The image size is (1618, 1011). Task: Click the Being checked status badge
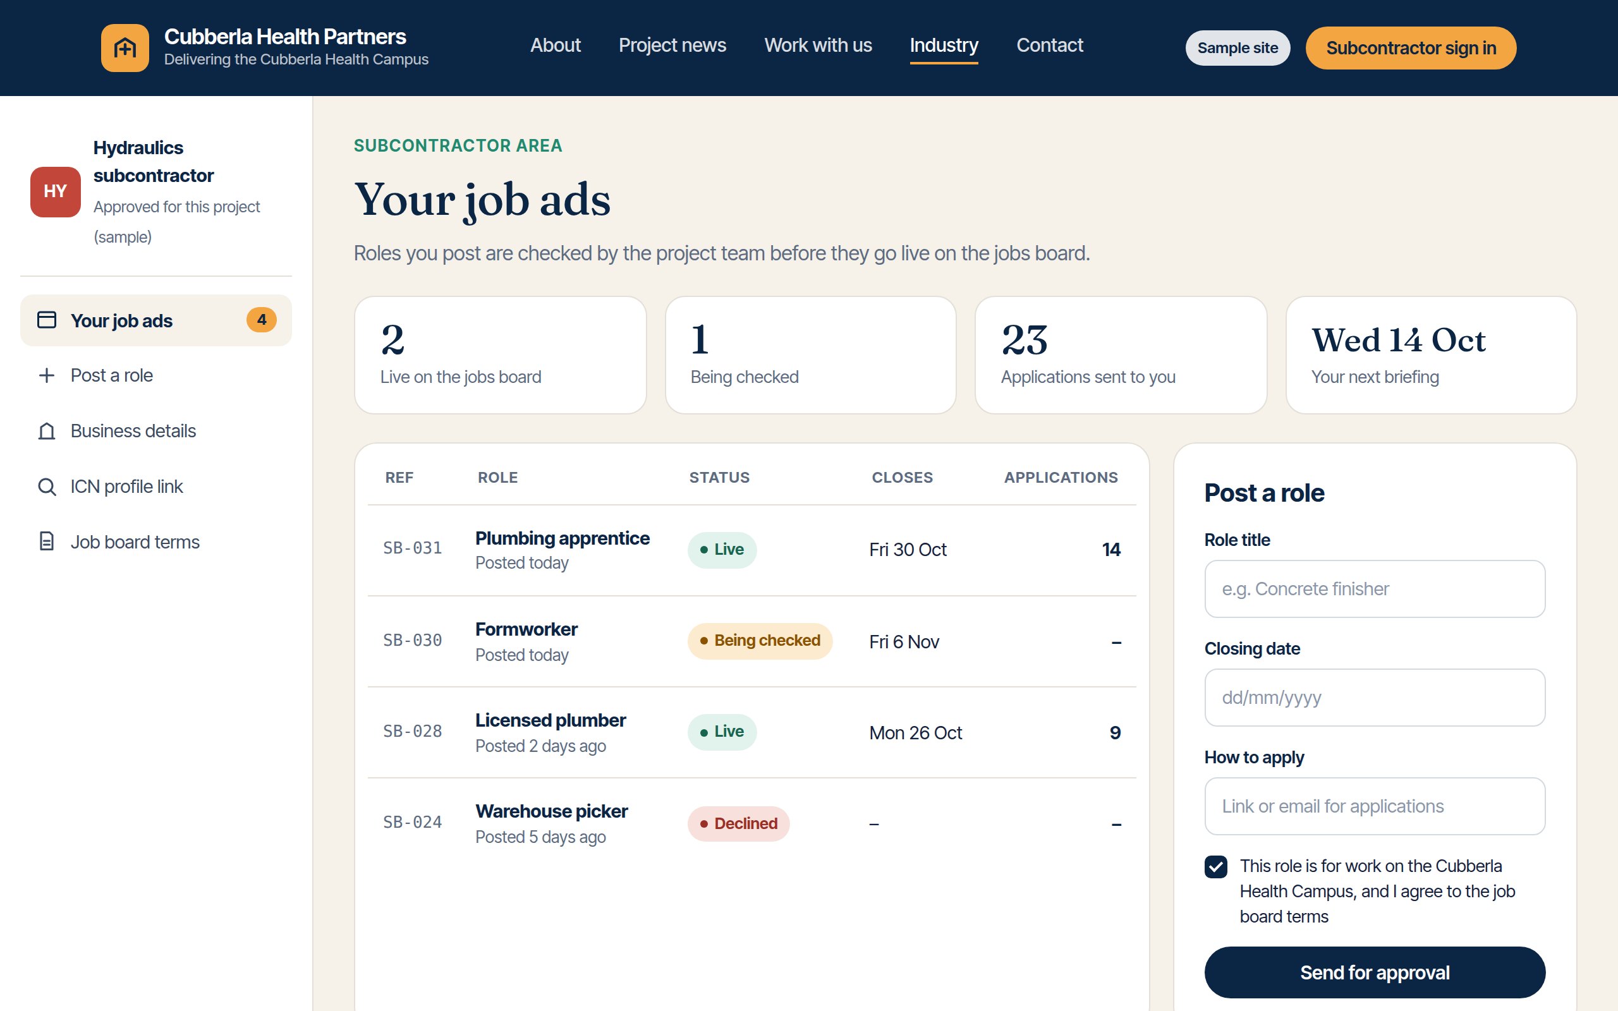point(760,641)
